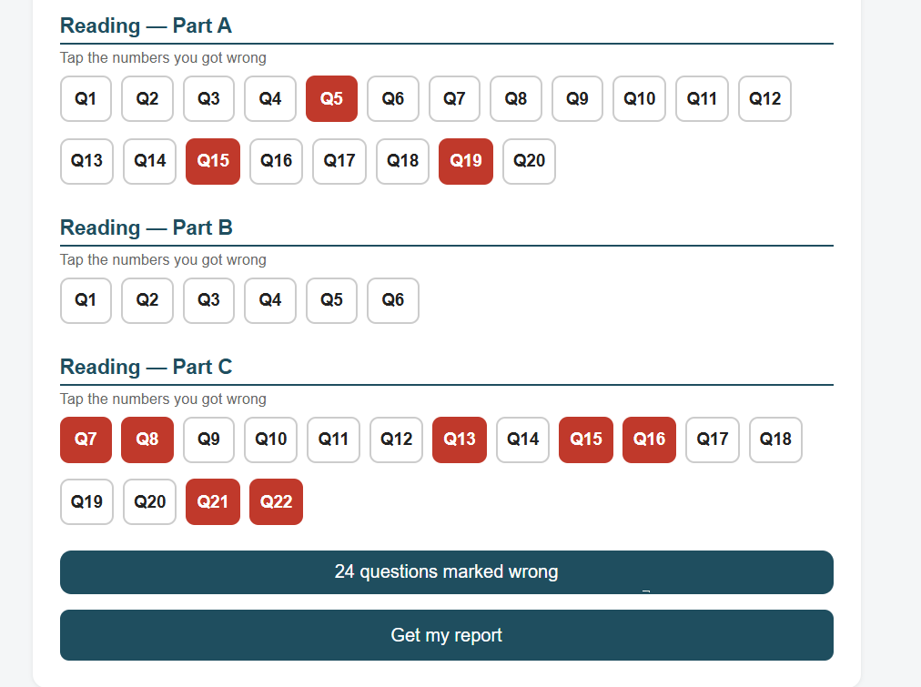Mark Q13 wrong in Reading Part A
Image resolution: width=921 pixels, height=687 pixels.
point(86,161)
